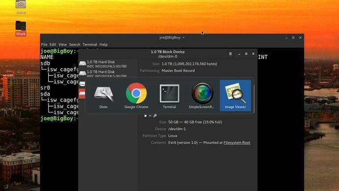Screen dimensions: 339x191
Task: Open the terminal File menu
Action: [x=44, y=45]
